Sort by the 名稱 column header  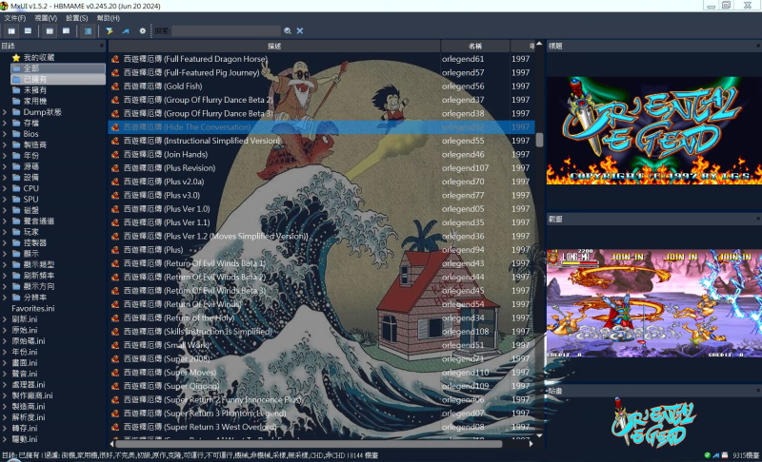(474, 46)
